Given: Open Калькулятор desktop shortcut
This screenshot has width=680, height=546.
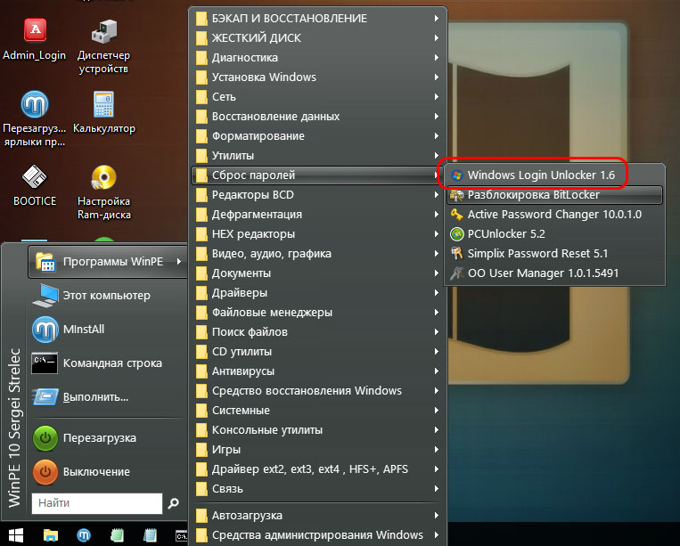Looking at the screenshot, I should [x=103, y=112].
